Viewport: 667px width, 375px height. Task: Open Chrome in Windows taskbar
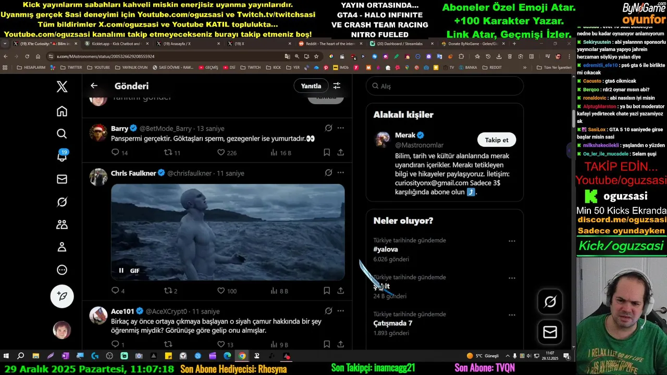(242, 356)
